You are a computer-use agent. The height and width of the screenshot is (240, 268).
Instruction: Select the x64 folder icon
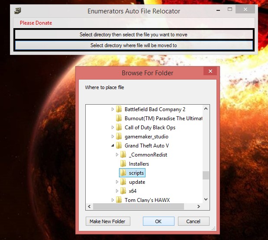[123, 191]
